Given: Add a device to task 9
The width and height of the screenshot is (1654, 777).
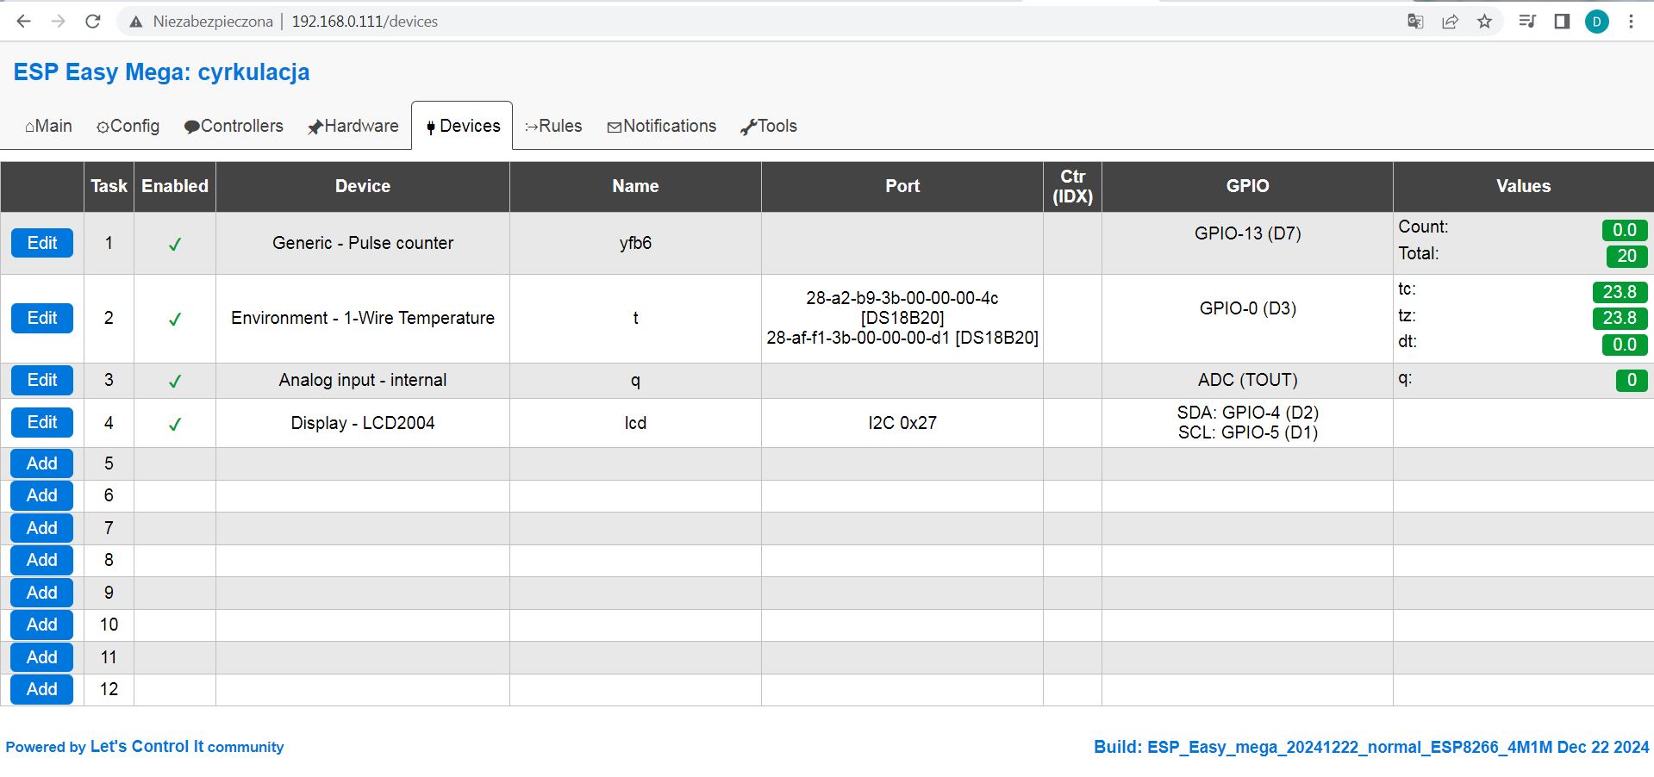Looking at the screenshot, I should point(42,593).
